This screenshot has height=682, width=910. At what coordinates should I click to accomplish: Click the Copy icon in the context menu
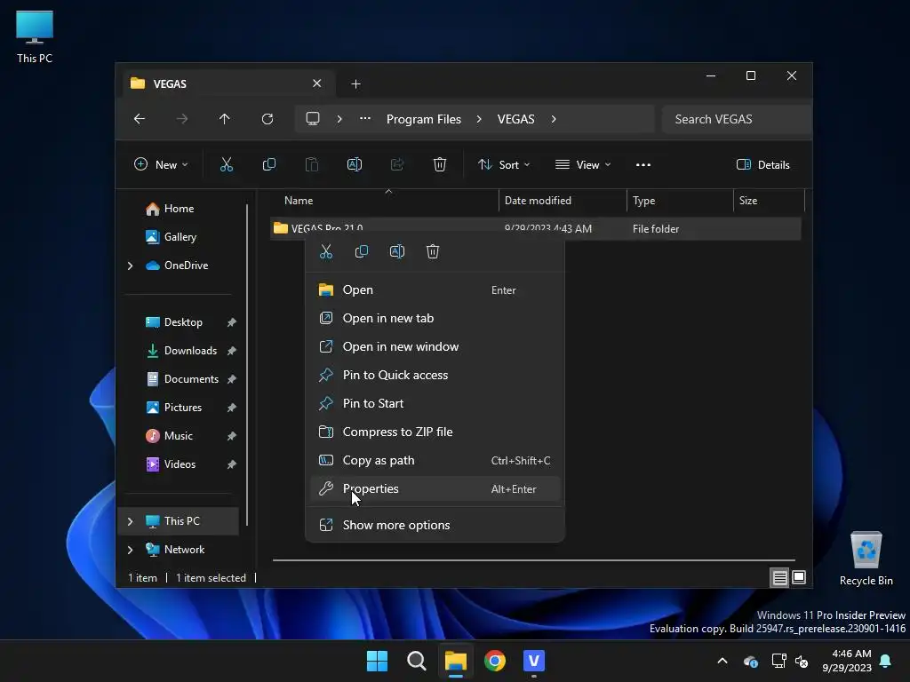(362, 251)
